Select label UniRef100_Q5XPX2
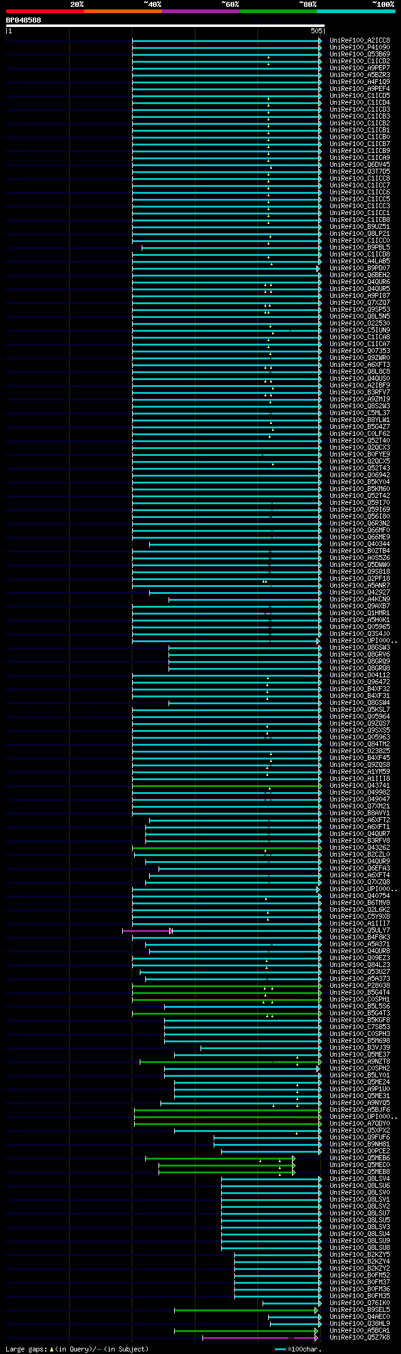 [x=360, y=1130]
